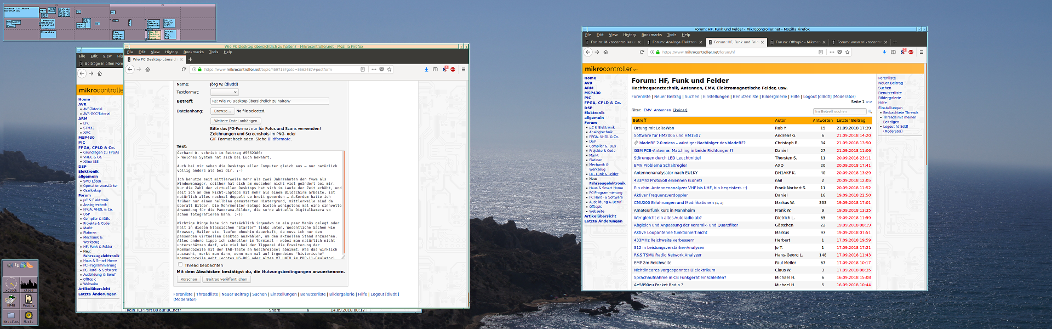This screenshot has width=1052, height=329.
Task: Open downloads in PC Desktop post window
Action: coord(426,69)
